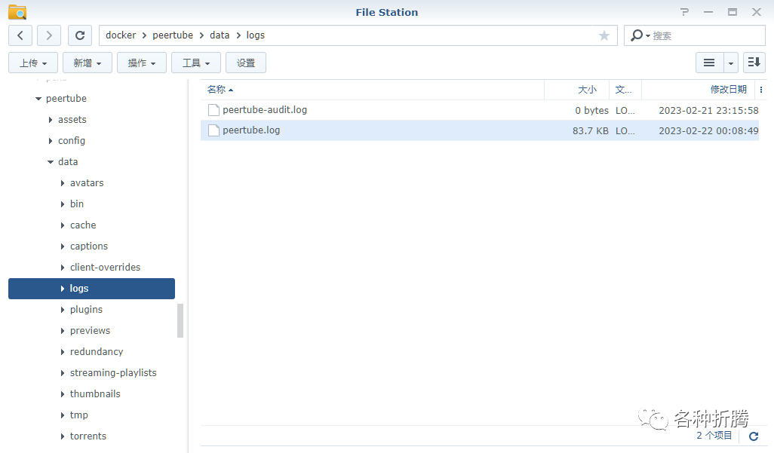The image size is (774, 453).
Task: Go forward with the right arrow button
Action: pos(49,35)
